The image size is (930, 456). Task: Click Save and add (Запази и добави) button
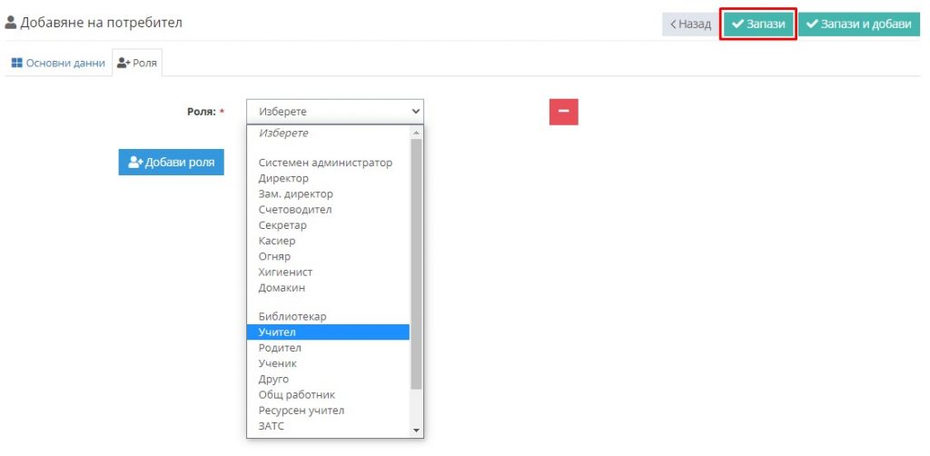coord(858,25)
